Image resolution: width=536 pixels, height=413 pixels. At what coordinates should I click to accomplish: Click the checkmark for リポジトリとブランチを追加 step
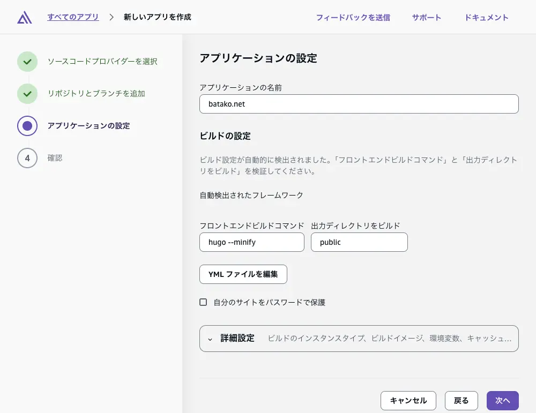pos(27,94)
